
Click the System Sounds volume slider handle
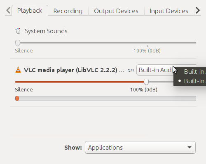(18, 43)
